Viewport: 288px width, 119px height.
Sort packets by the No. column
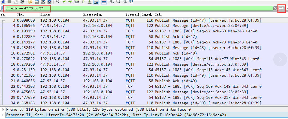coord(8,15)
